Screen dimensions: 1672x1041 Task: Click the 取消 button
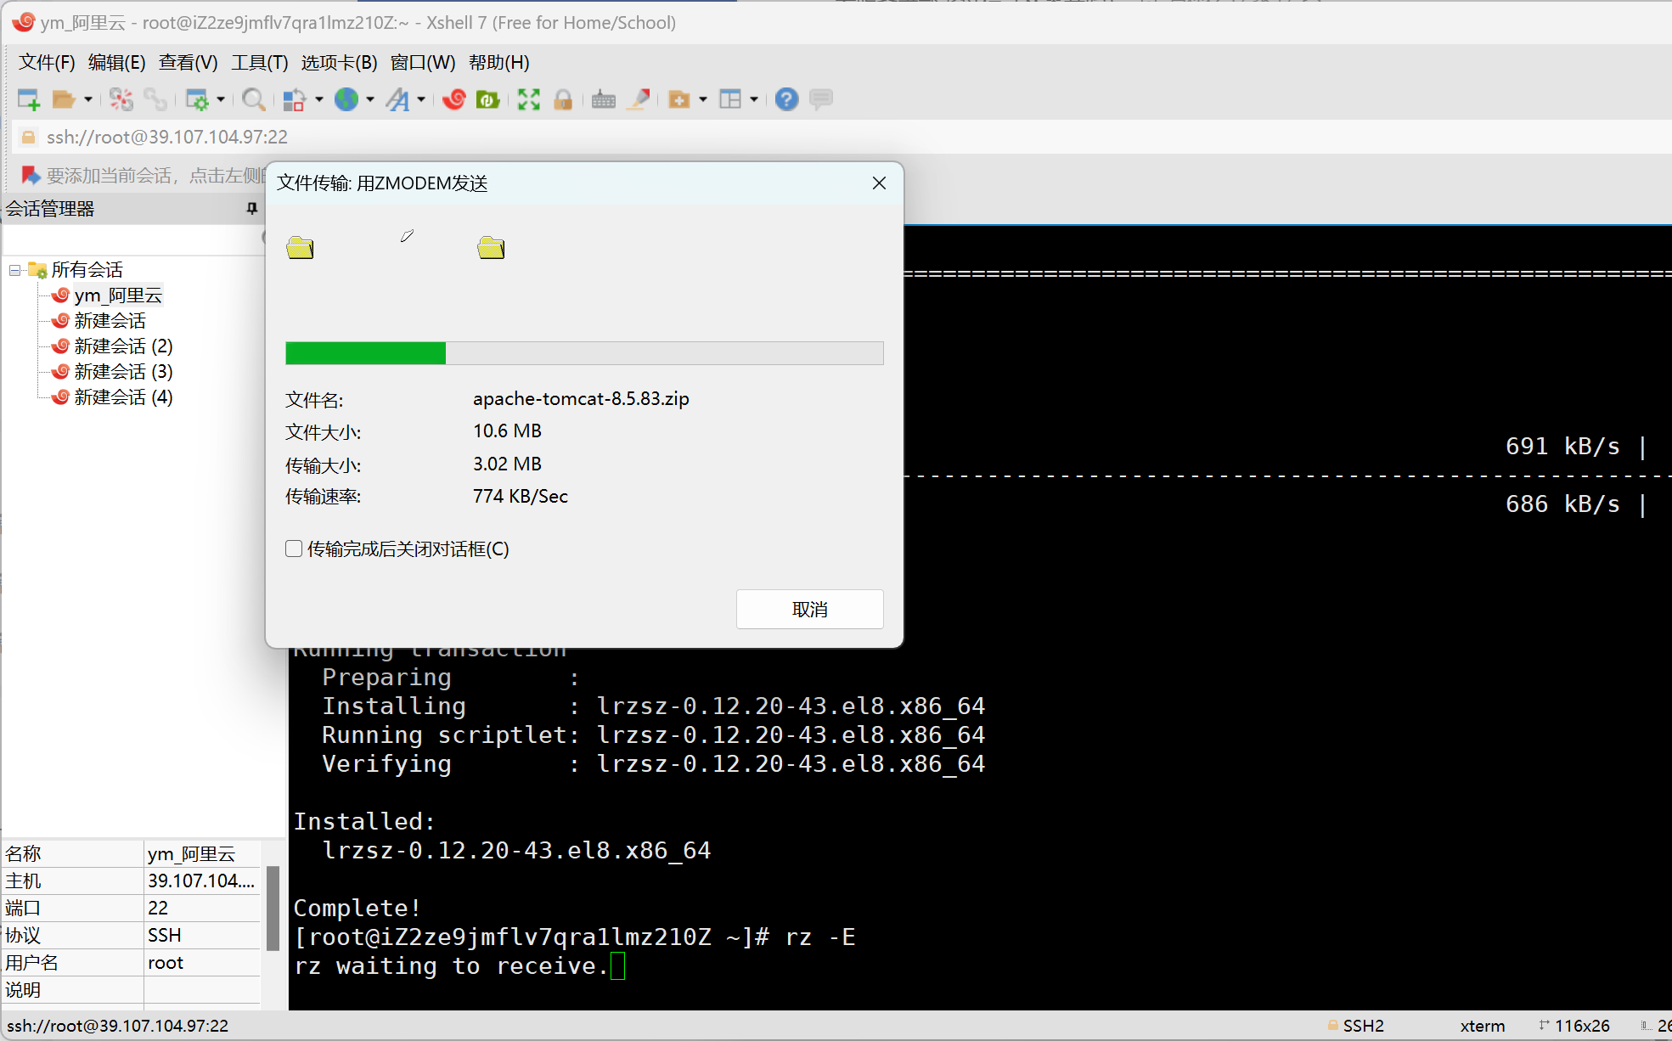(809, 609)
